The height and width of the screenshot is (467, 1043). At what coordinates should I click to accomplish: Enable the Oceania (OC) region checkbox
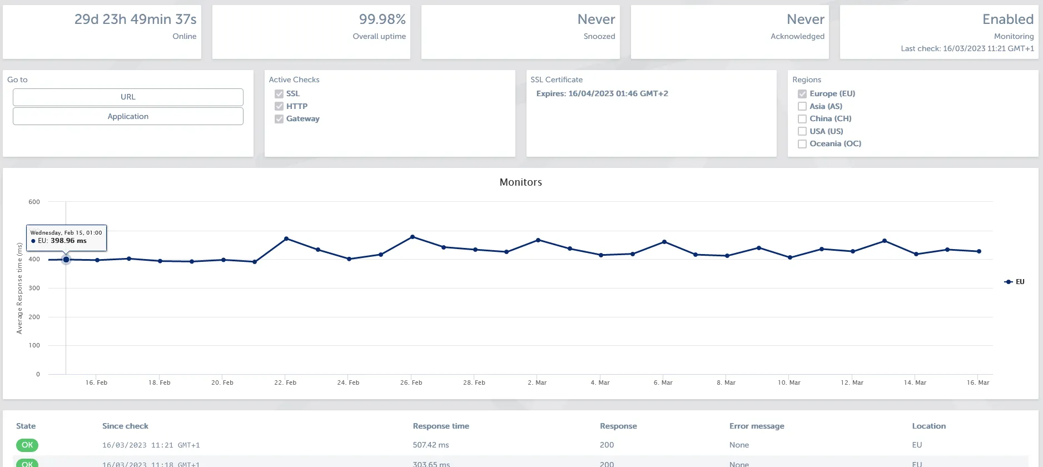[x=802, y=144]
